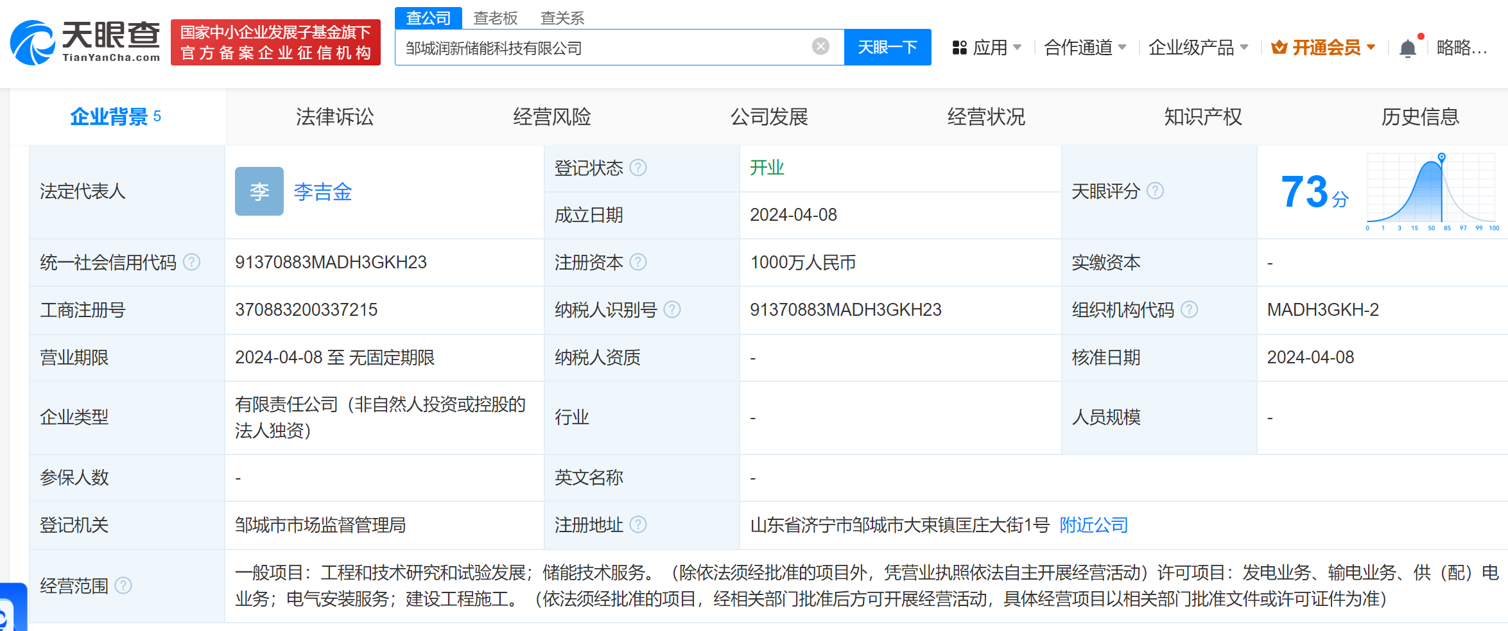Click help icon beside 统一社会信用代码
The image size is (1508, 631).
[x=191, y=262]
